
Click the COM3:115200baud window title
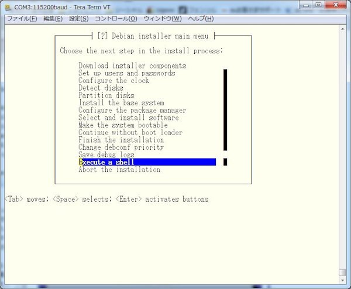(62, 8)
